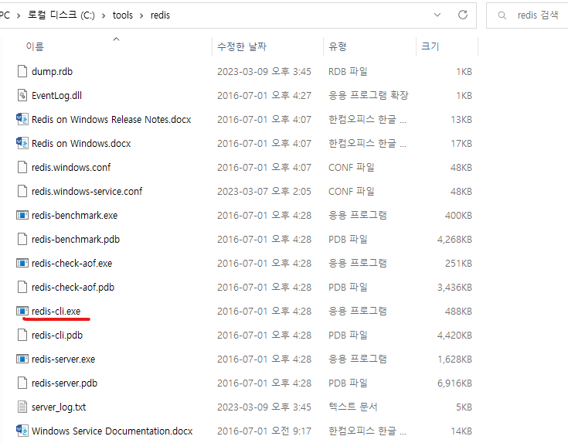The width and height of the screenshot is (568, 443).
Task: Select the file name redis-benchmark.pdb
Action: 76,239
